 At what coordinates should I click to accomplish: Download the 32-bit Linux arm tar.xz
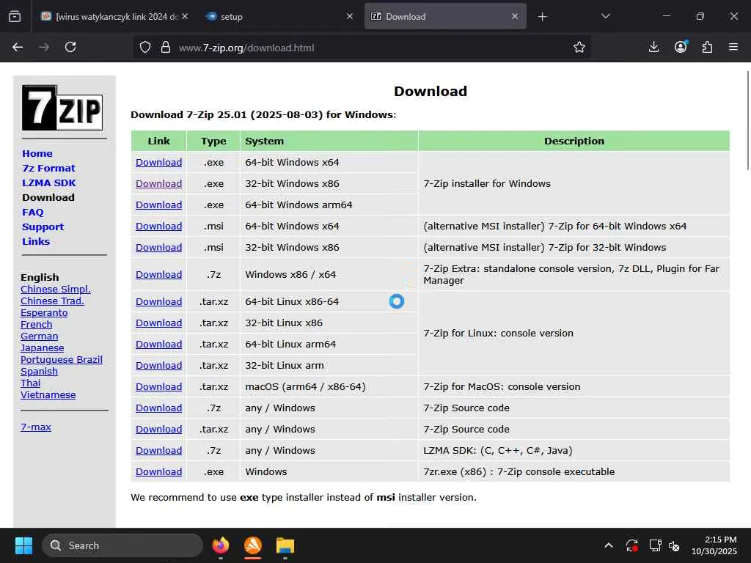(x=158, y=365)
